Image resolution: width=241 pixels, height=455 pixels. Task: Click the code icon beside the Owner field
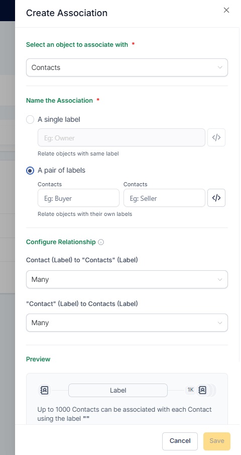[x=216, y=137]
